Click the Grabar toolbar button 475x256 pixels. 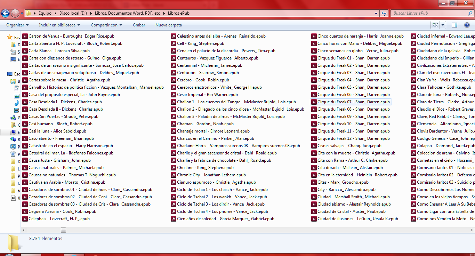[139, 25]
